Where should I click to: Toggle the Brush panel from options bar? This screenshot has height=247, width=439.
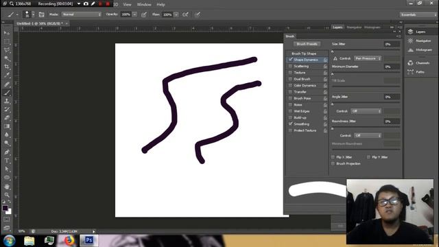point(41,14)
